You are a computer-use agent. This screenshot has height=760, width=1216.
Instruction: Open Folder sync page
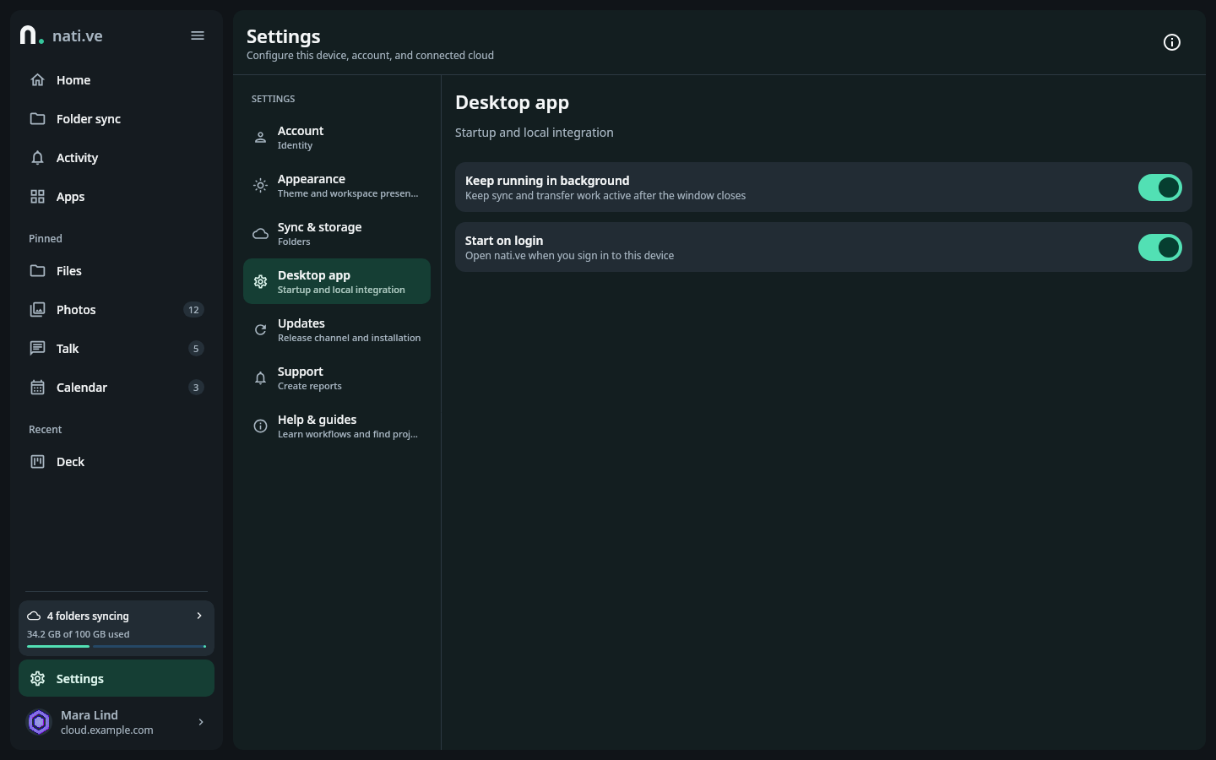tap(117, 119)
